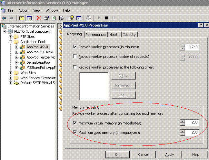The height and width of the screenshot is (160, 209).
Task: Toggle Maximum used memory checkbox
Action: tap(75, 132)
